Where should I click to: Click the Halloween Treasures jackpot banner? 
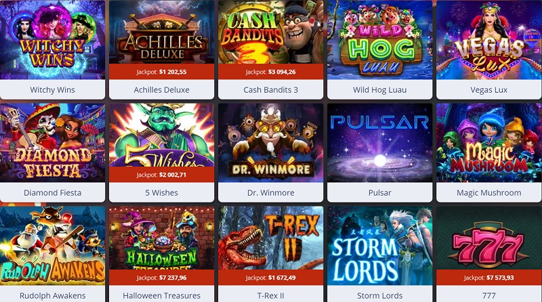[161, 278]
